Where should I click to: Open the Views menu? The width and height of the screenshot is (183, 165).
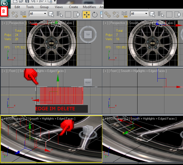point(59,7)
